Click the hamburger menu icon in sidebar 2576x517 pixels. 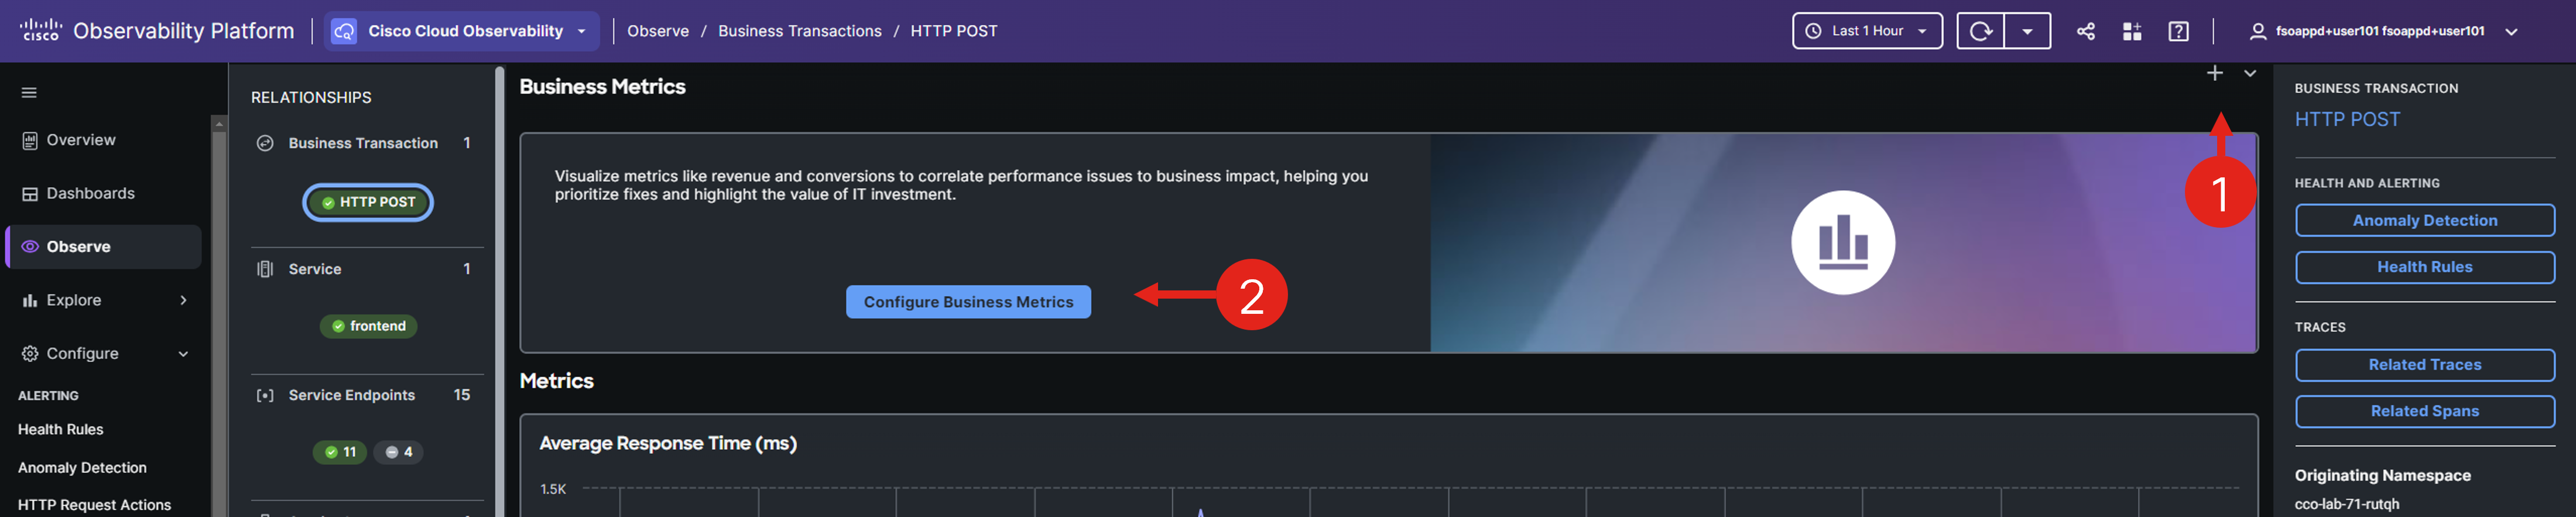(x=29, y=93)
